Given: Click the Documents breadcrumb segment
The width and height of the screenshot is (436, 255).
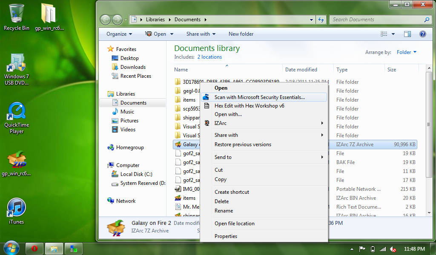Looking at the screenshot, I should (x=187, y=20).
